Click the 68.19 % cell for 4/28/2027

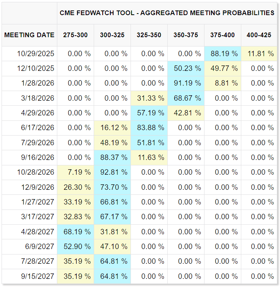(76, 232)
